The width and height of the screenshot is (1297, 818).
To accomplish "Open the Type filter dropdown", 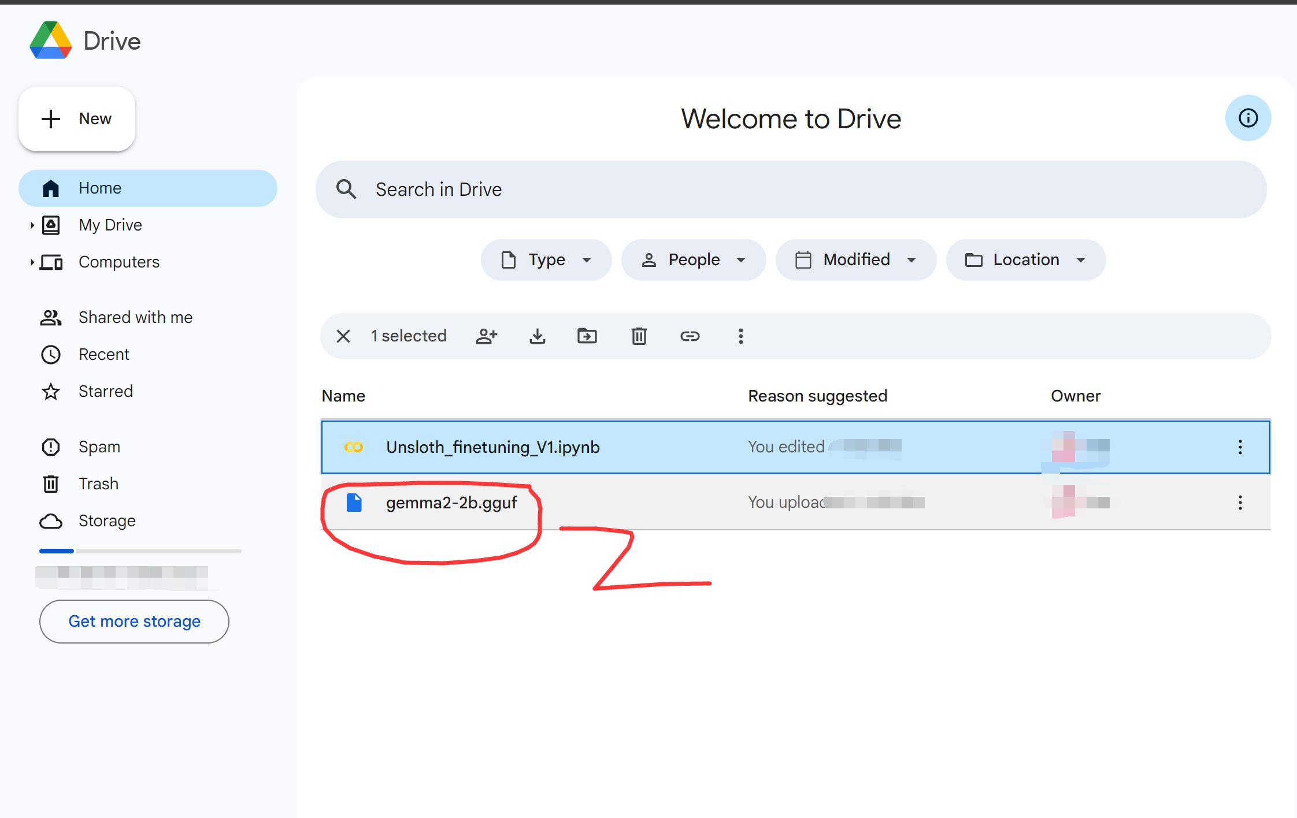I will coord(546,260).
